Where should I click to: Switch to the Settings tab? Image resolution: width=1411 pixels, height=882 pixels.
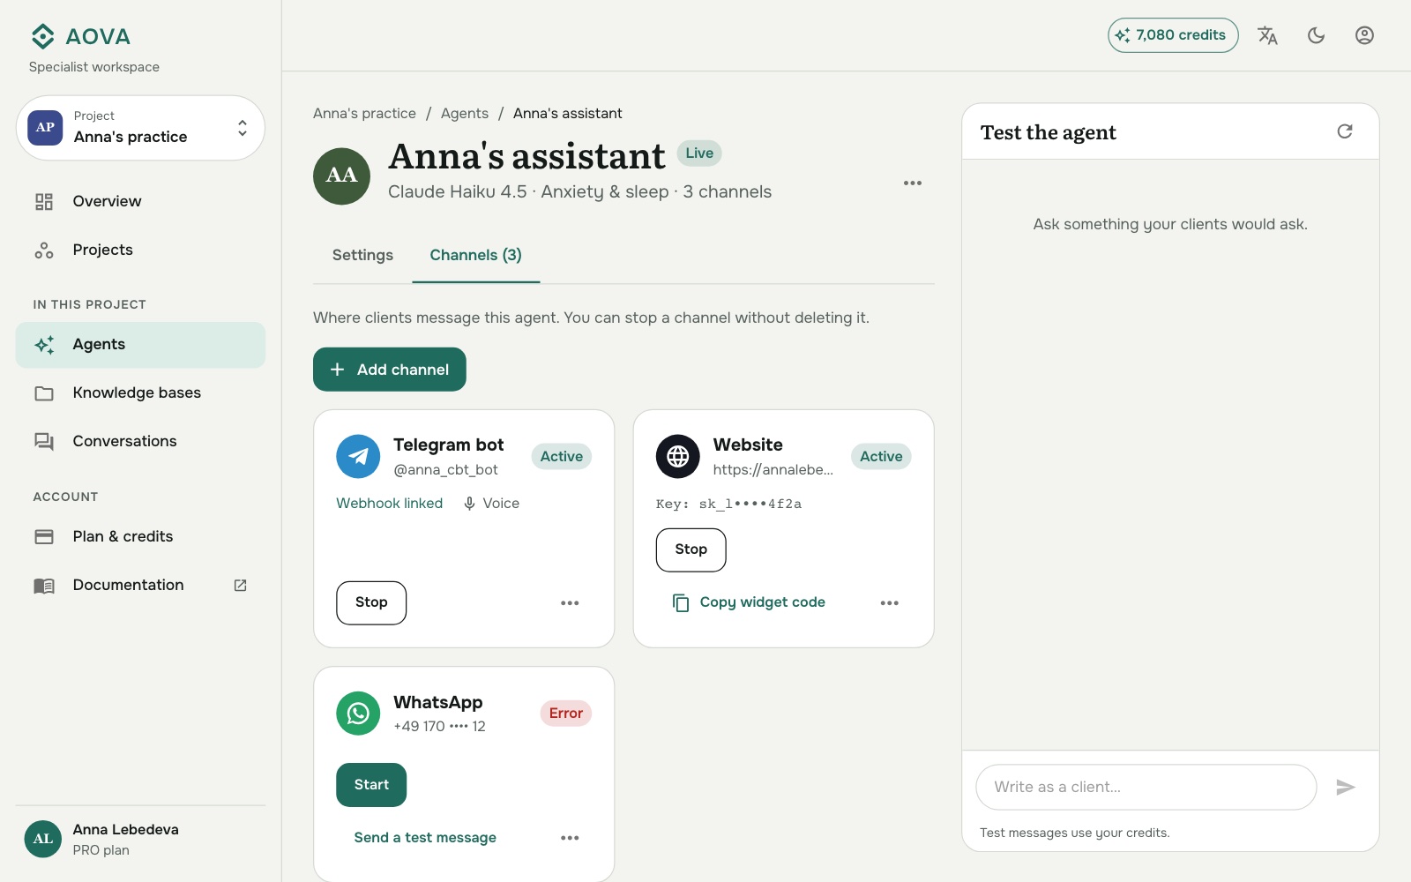362,256
